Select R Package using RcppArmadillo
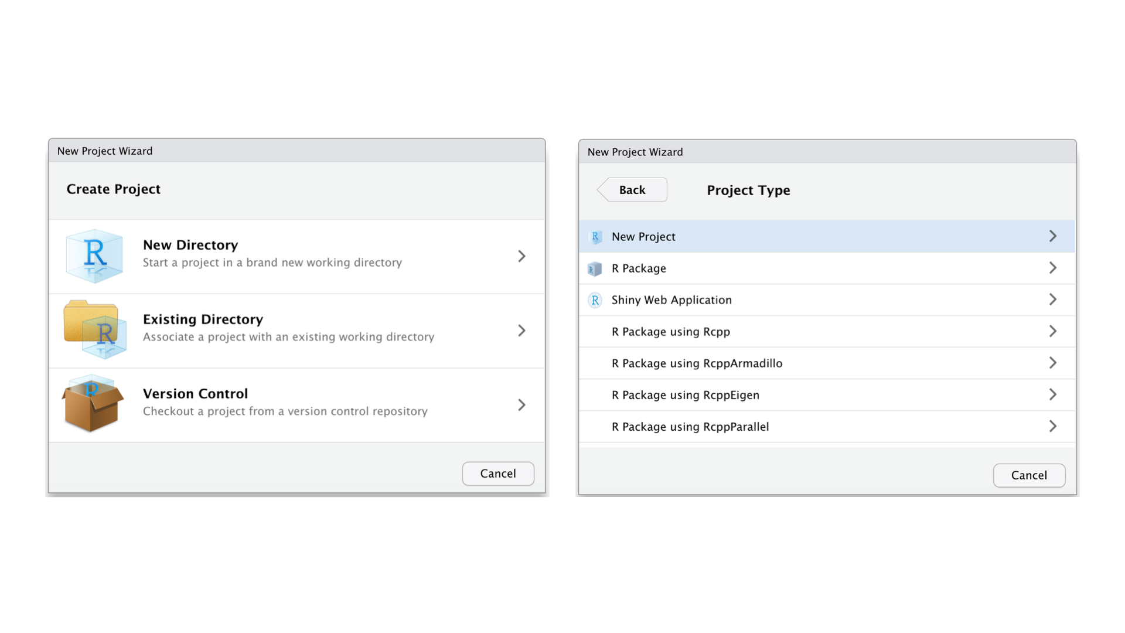1125x633 pixels. click(697, 363)
